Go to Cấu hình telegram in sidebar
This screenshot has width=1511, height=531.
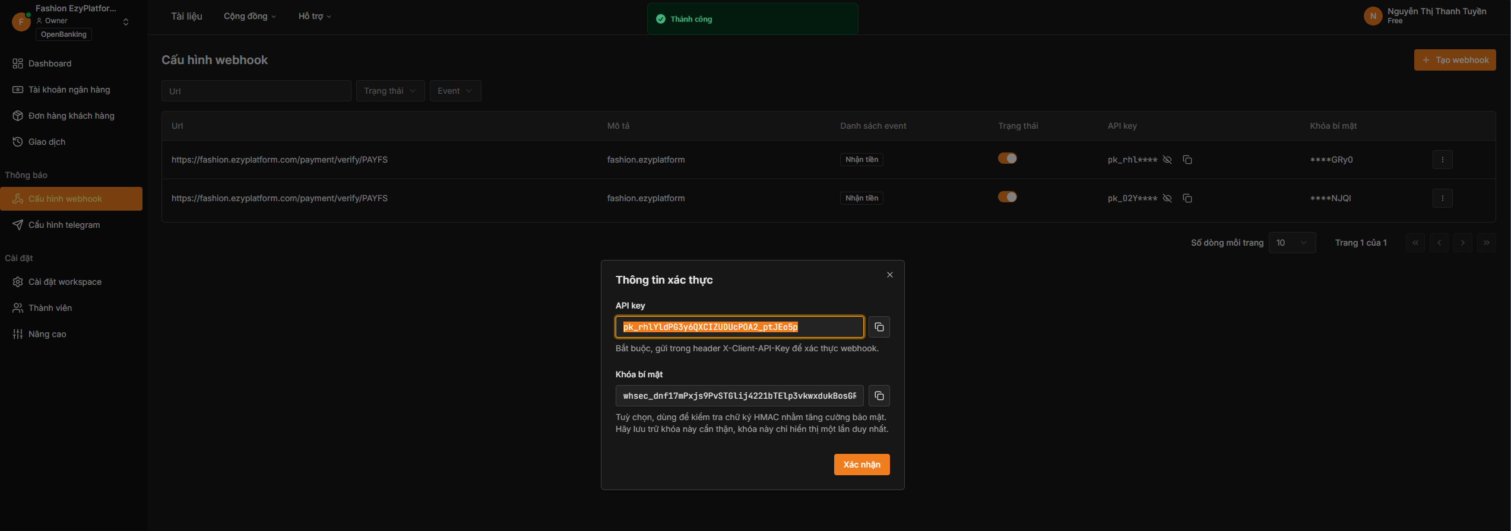[64, 225]
